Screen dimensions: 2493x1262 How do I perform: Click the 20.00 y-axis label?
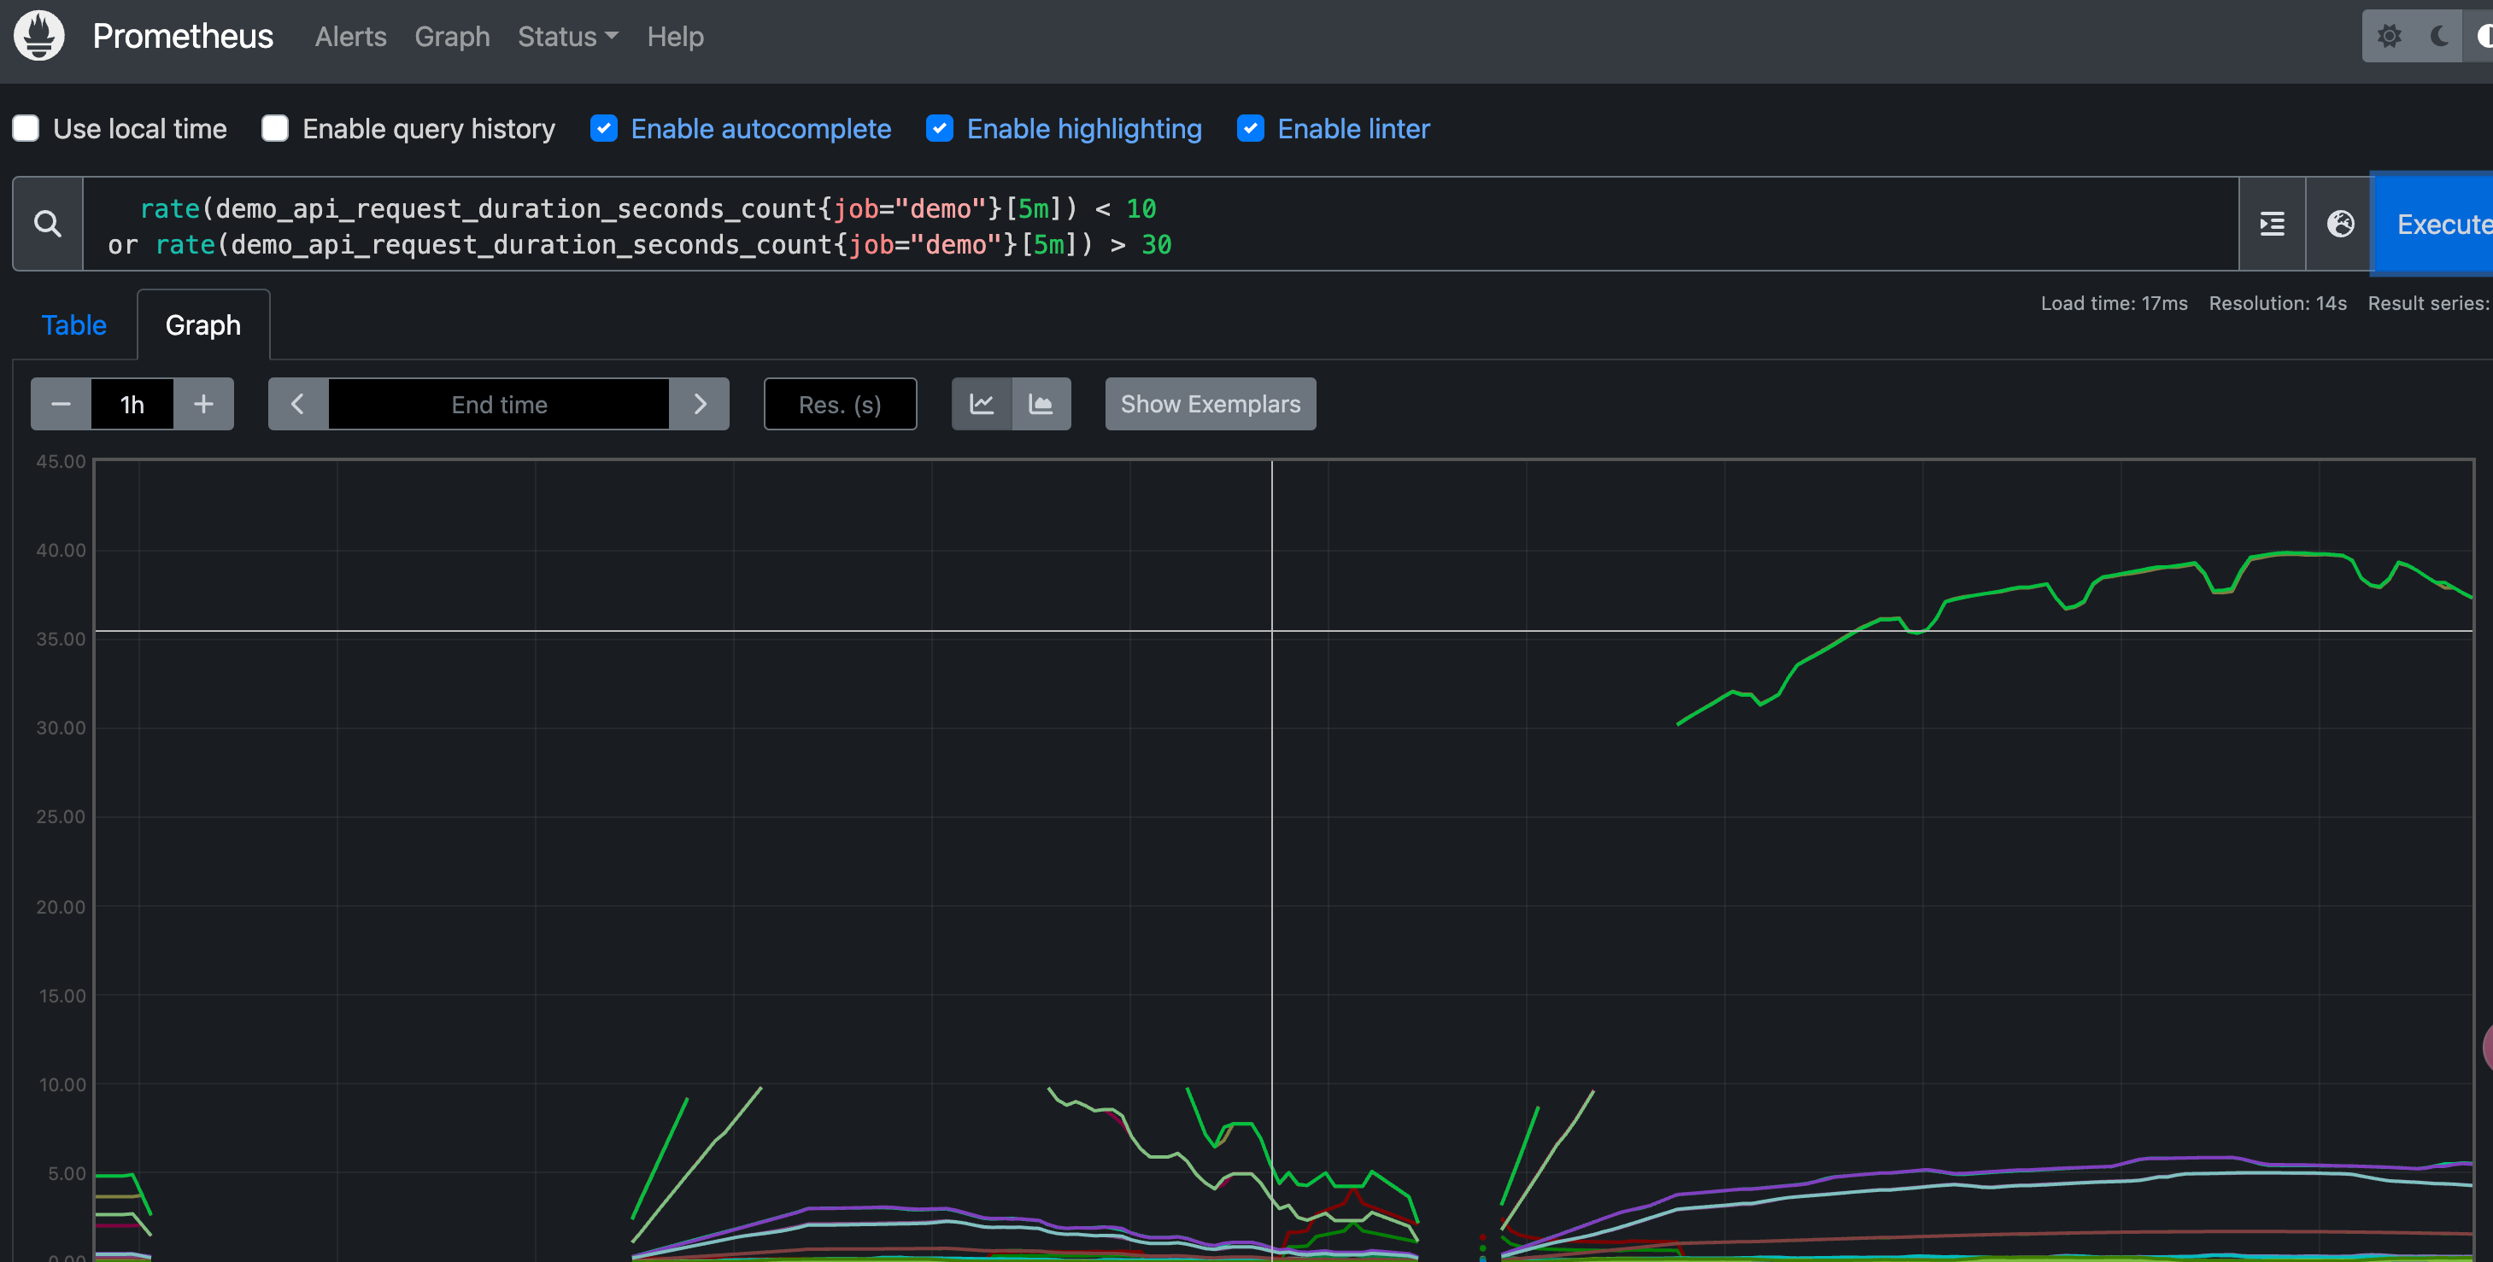[61, 907]
